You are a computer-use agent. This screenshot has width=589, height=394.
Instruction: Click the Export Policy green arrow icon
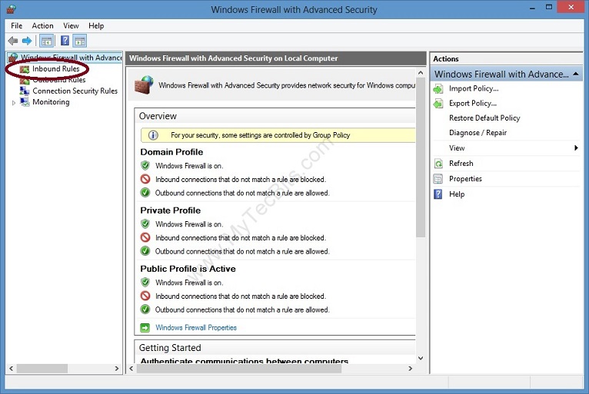coord(438,104)
